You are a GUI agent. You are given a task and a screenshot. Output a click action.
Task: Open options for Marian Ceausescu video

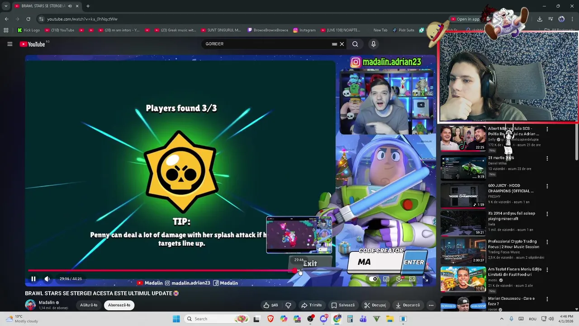547,299
